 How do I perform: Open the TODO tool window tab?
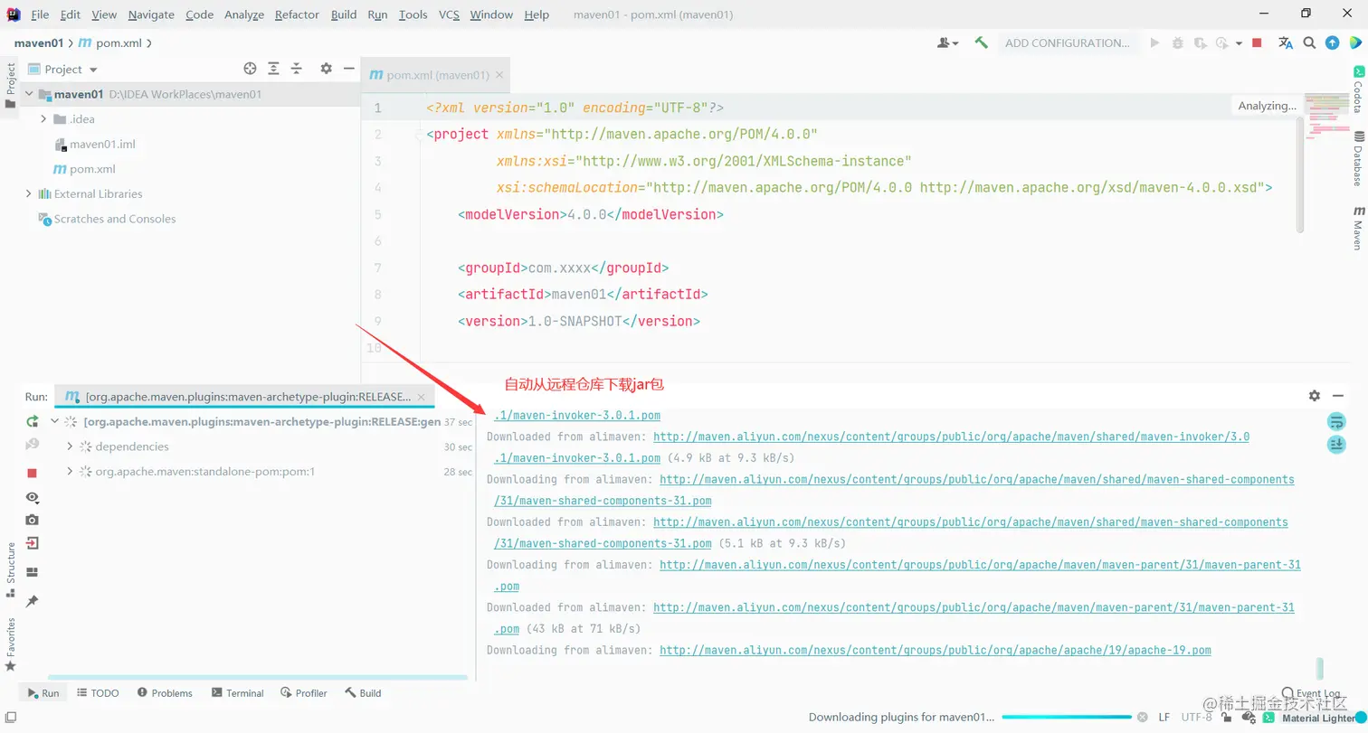click(98, 693)
